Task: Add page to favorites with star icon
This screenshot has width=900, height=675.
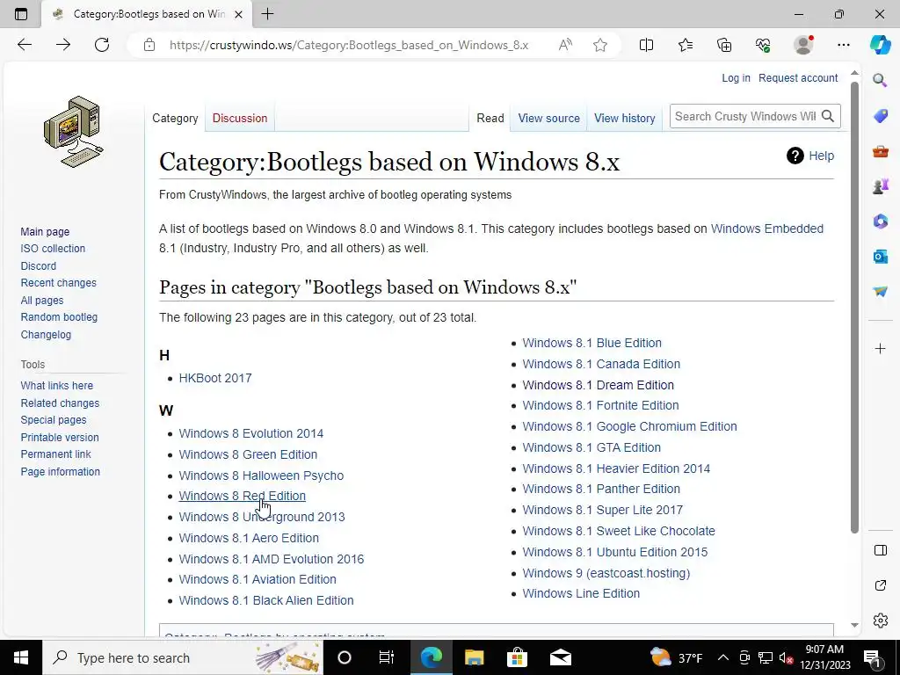Action: [600, 45]
